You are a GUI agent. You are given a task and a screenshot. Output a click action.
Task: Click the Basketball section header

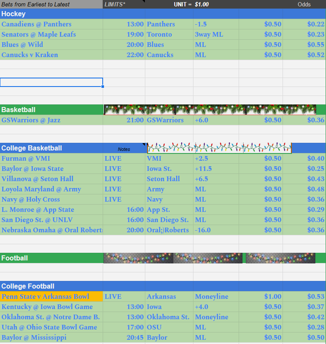[51, 110]
